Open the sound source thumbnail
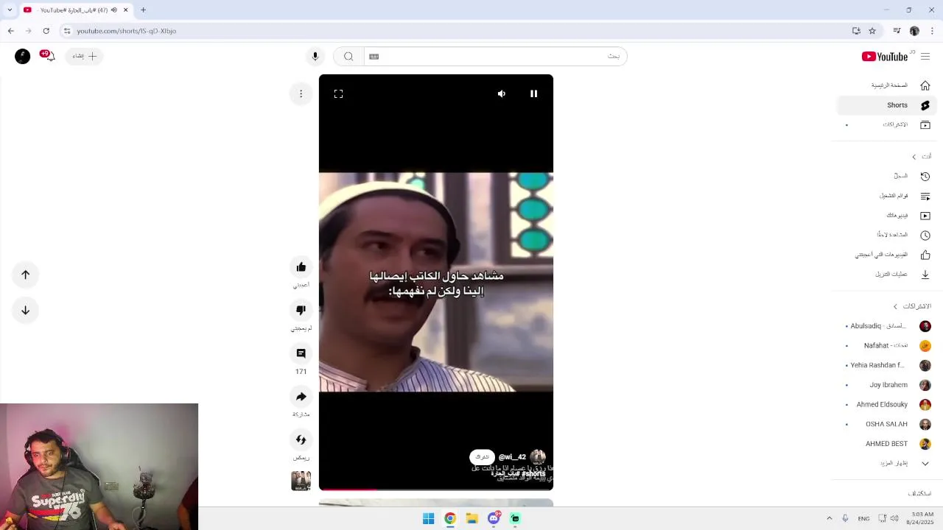Screen dimensions: 943x530 coord(301,481)
